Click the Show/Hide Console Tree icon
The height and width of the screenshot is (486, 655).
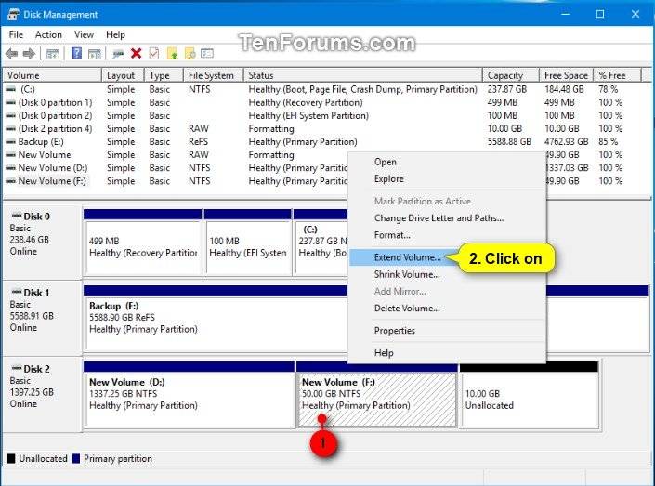coord(53,54)
